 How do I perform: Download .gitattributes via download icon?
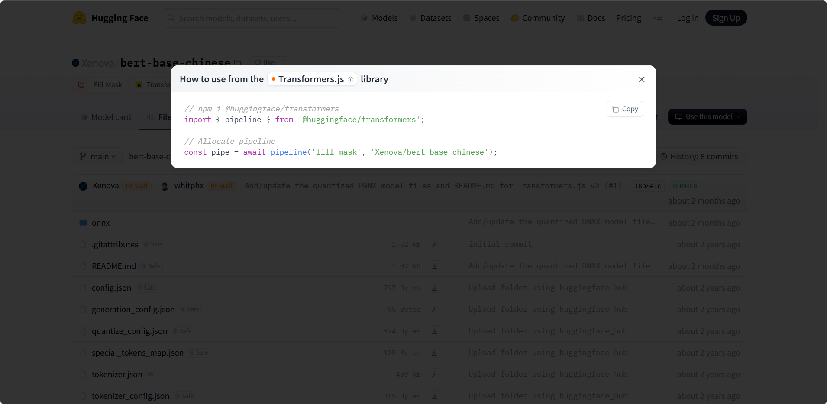click(435, 244)
